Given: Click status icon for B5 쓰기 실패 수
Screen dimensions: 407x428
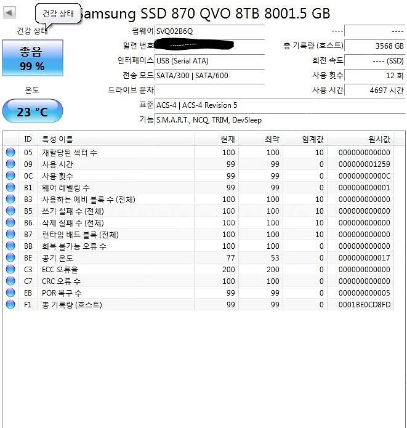Looking at the screenshot, I should (x=10, y=211).
